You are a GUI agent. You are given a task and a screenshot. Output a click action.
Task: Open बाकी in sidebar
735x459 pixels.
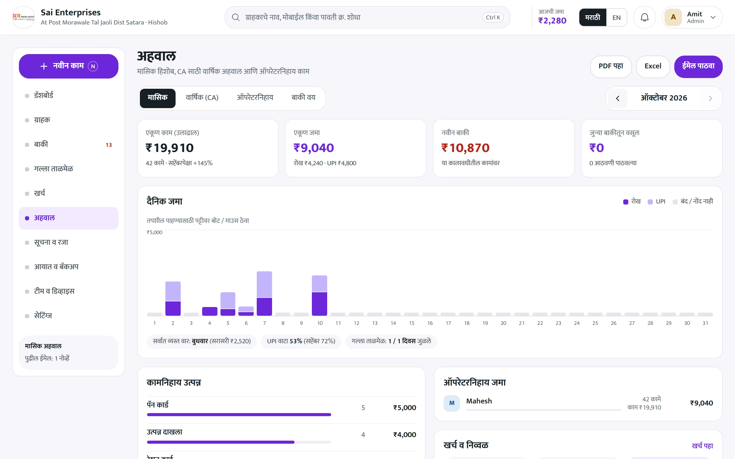coord(69,145)
